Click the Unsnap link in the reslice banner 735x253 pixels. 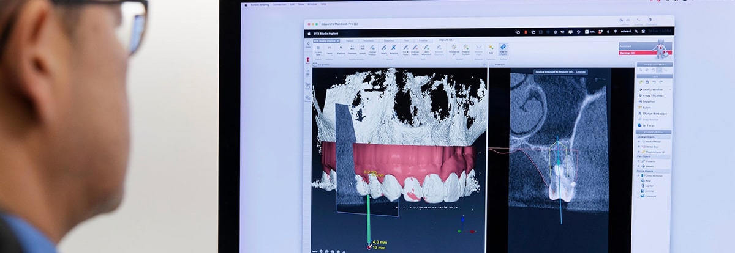pos(581,71)
